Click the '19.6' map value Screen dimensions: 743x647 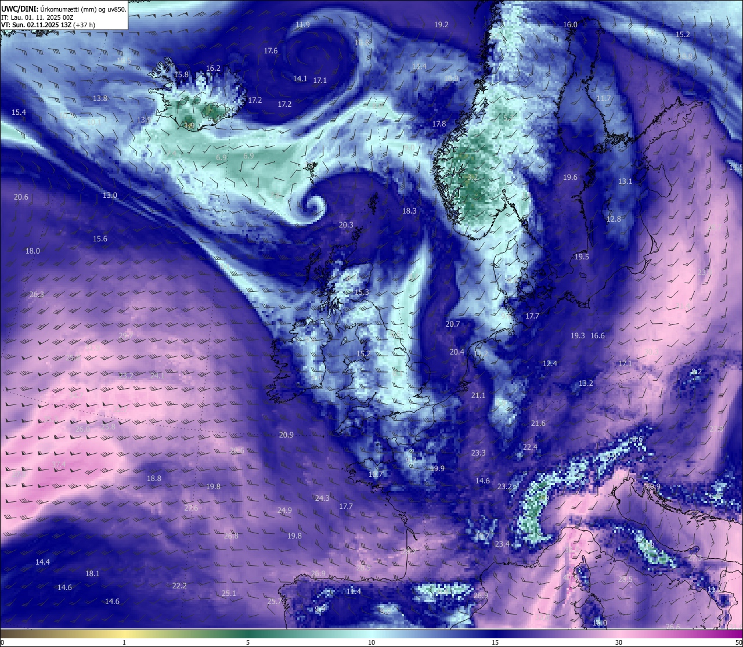point(571,177)
